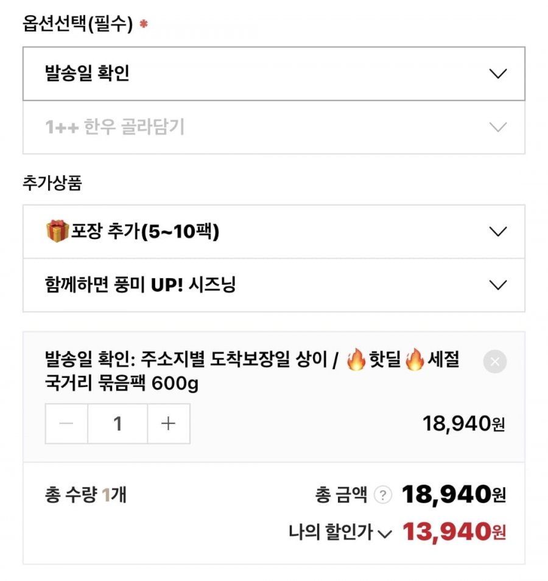Click the second fire emoji after 핫딜
The image size is (548, 581).
pyautogui.click(x=415, y=359)
